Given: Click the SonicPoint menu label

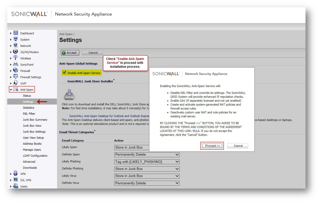Looking at the screenshot, I should (x=27, y=64).
